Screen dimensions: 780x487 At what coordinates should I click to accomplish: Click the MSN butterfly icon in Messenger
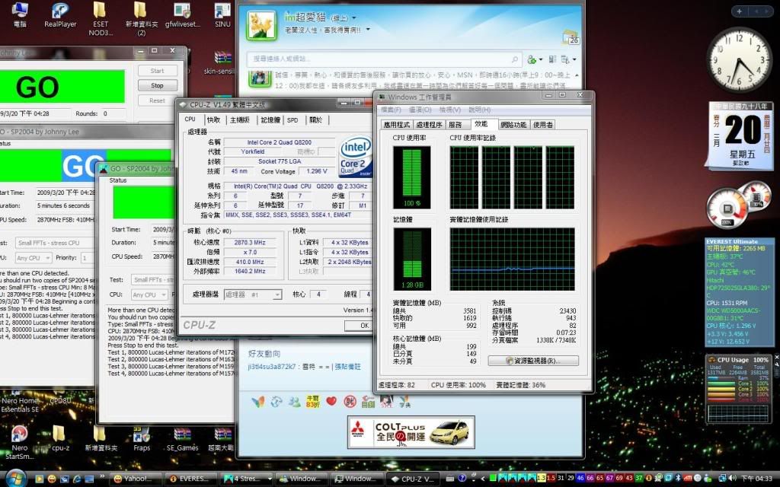(257, 402)
